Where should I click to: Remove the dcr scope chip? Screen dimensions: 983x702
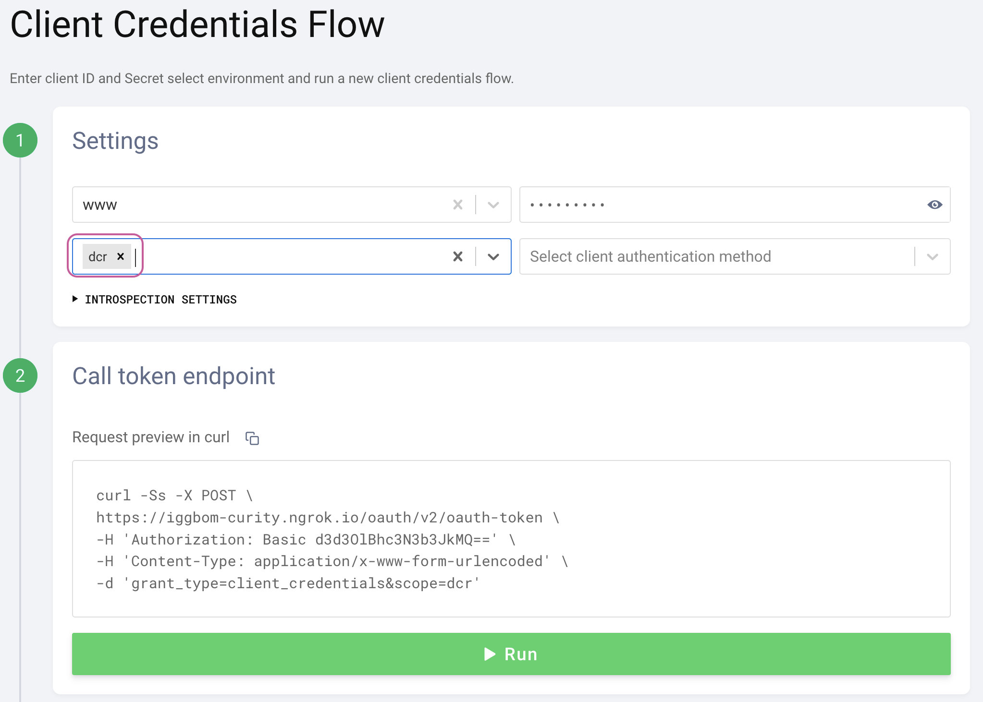click(121, 256)
